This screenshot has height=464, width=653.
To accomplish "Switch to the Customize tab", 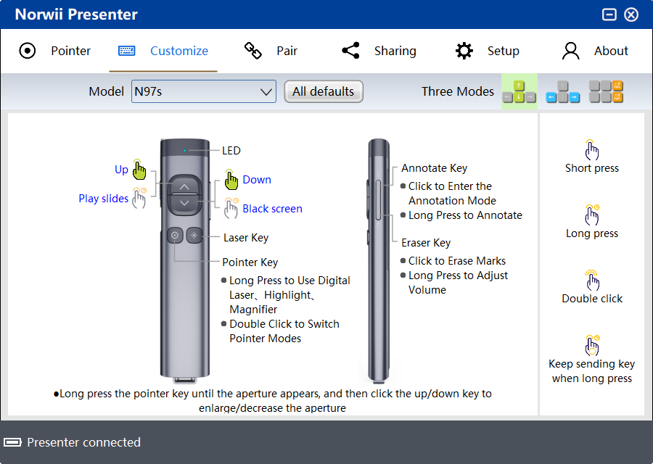I will 163,51.
